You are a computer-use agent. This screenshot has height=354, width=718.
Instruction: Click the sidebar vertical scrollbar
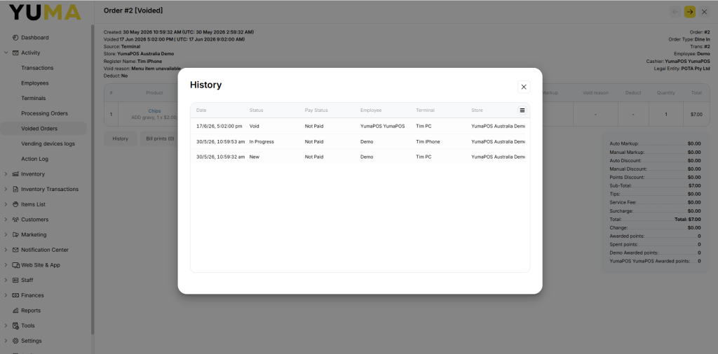coord(93,180)
